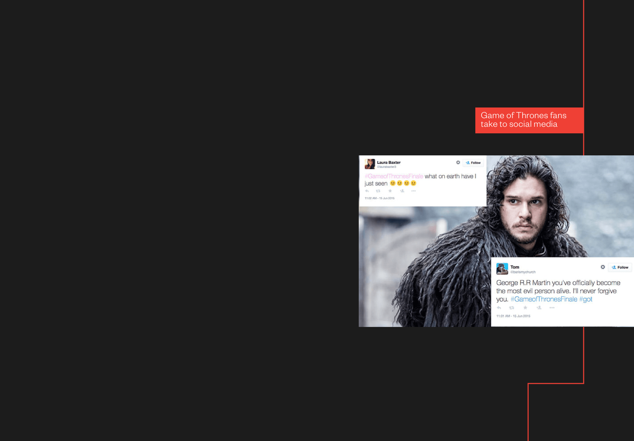Open Tom's profile picture
Viewport: 634px width, 441px height.
502,269
